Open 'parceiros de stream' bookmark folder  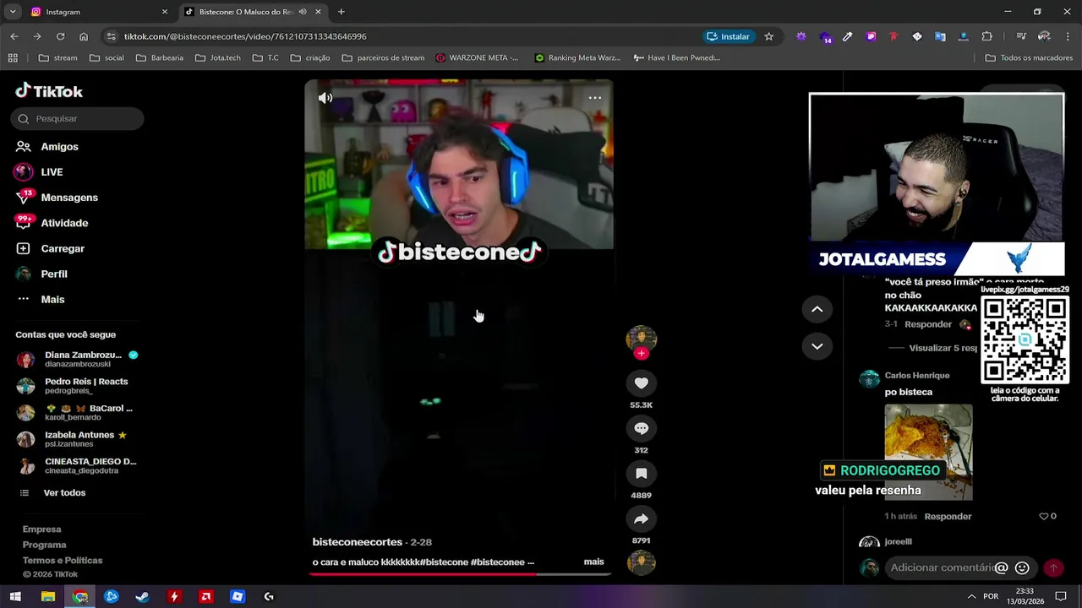382,57
